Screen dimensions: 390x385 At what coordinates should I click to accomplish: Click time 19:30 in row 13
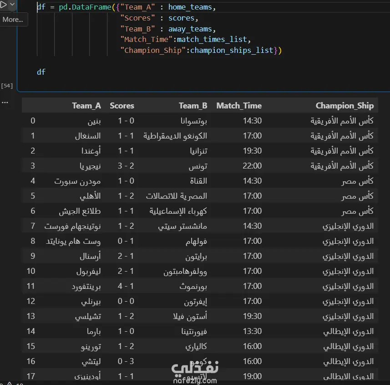tap(252, 316)
